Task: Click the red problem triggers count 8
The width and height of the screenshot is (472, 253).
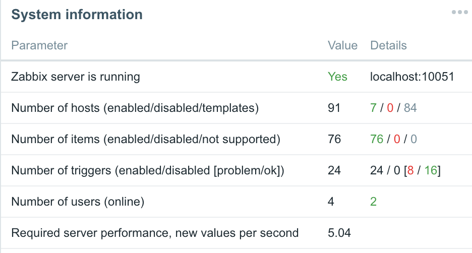Action: 410,170
